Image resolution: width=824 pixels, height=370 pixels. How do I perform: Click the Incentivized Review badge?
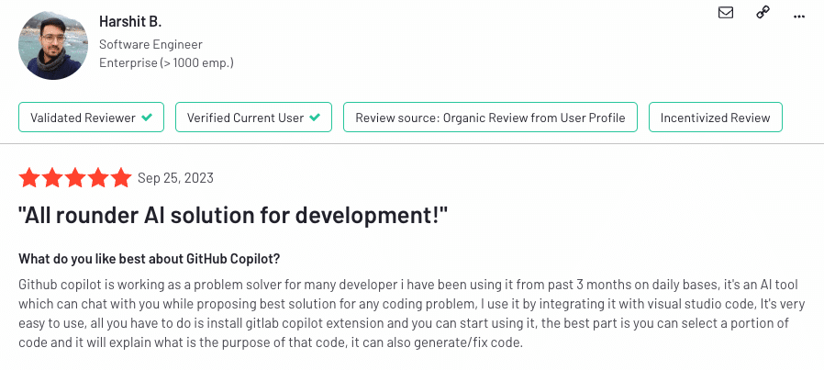(715, 118)
